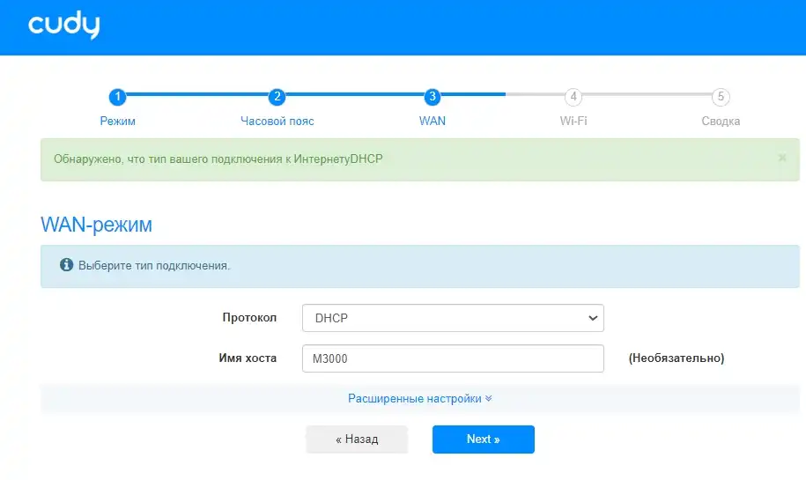806x480 pixels.
Task: Open the Часовой пояс step label
Action: (277, 122)
